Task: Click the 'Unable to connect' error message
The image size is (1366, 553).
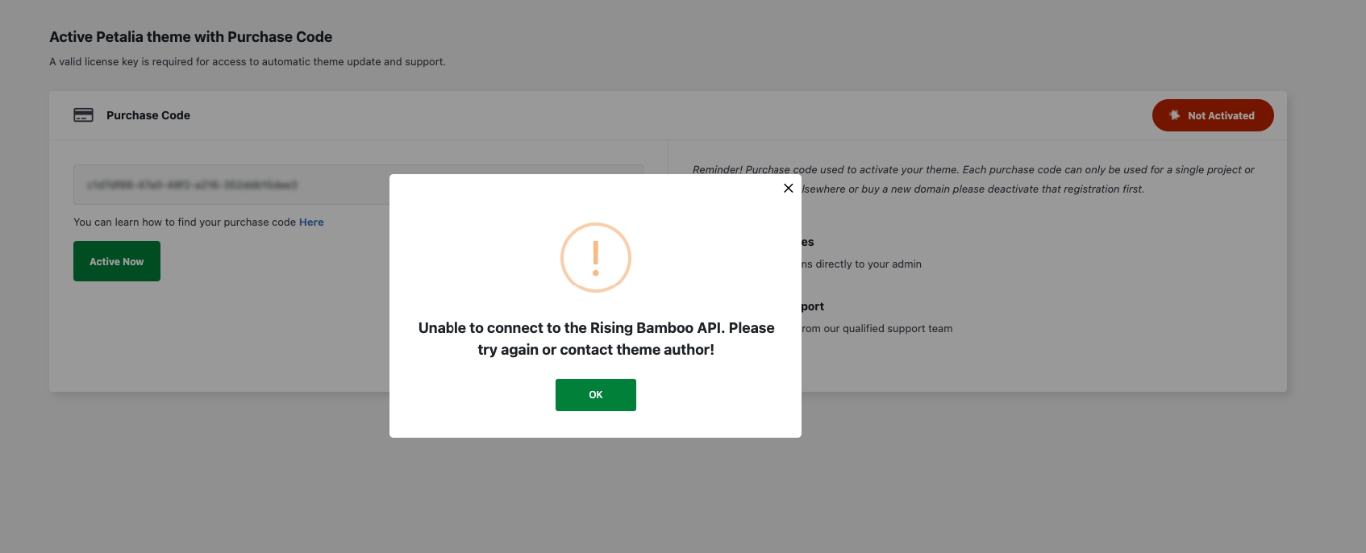Action: click(x=595, y=339)
